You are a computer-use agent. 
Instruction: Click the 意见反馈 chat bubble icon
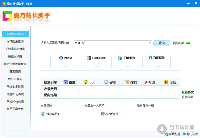[185, 134]
